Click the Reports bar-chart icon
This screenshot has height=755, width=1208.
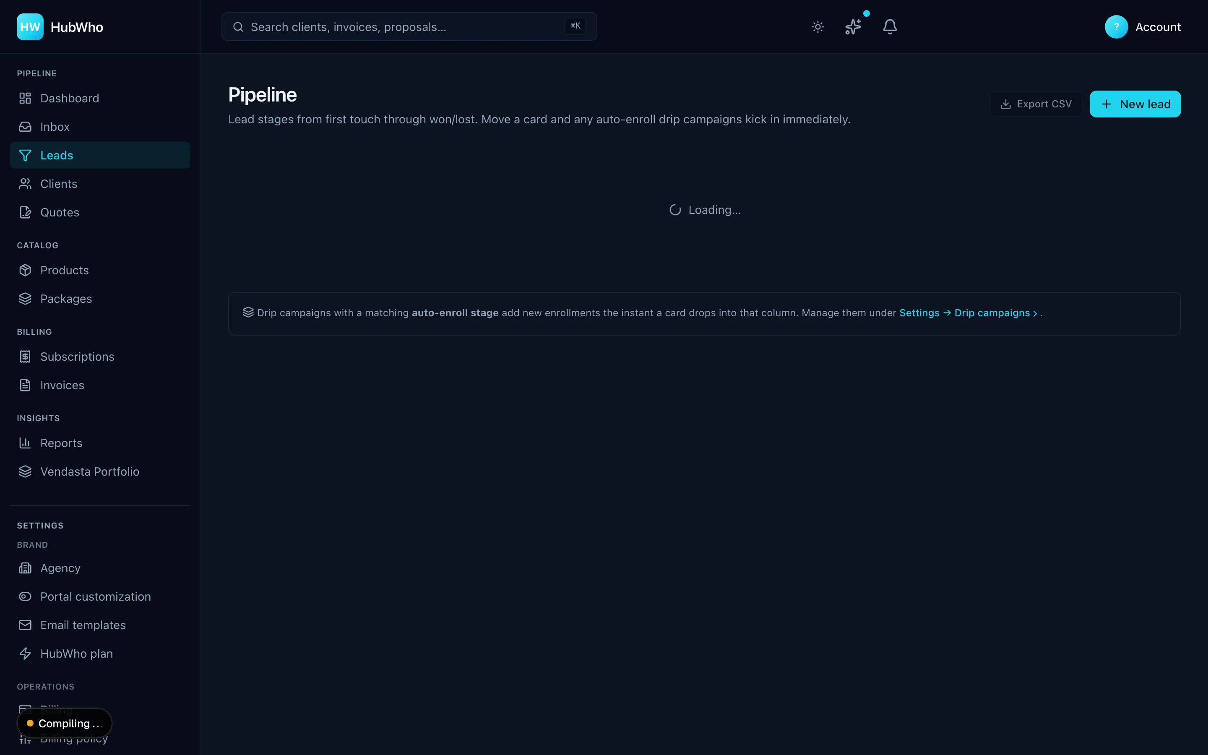(25, 443)
